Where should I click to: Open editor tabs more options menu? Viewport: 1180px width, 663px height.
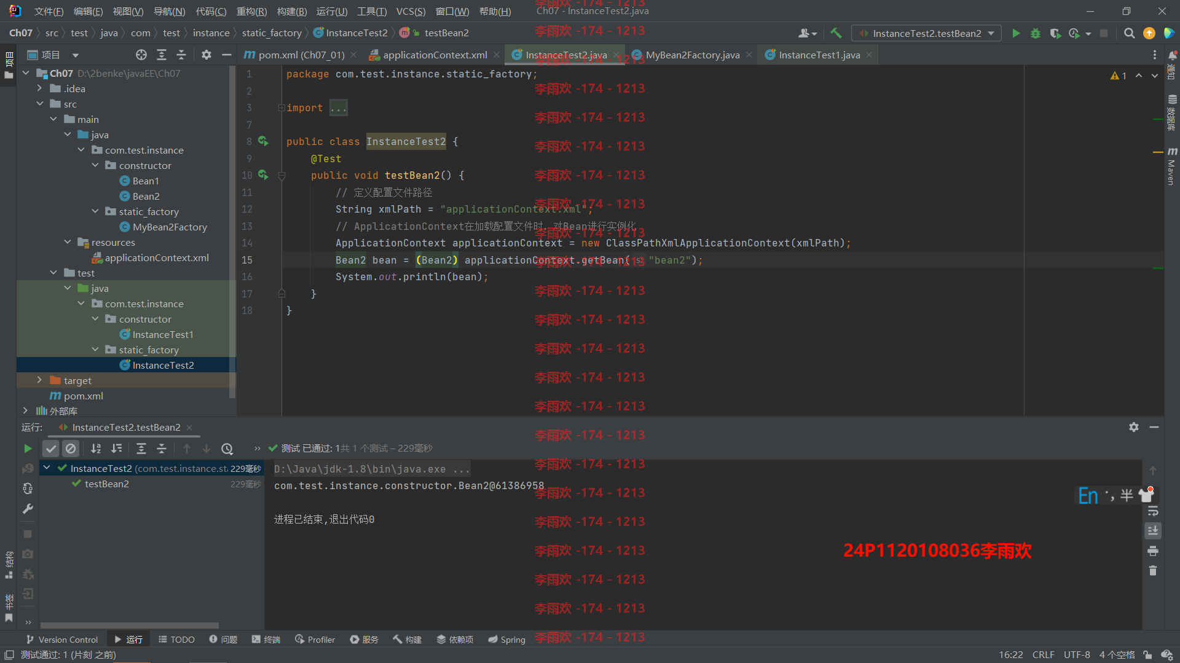coord(1154,55)
